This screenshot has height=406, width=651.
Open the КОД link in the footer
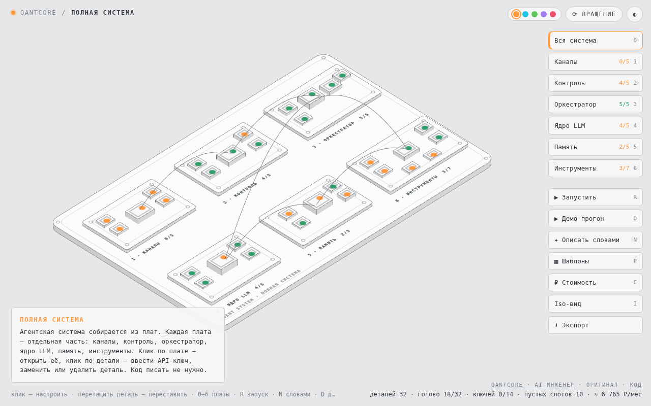click(x=636, y=385)
